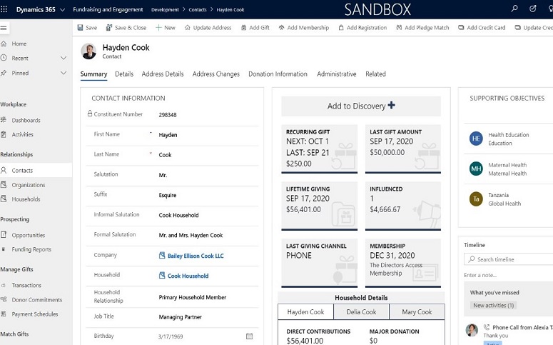Screen dimensions: 553x345
Task: Click the plus icon on Add to Discovery
Action: click(x=391, y=106)
